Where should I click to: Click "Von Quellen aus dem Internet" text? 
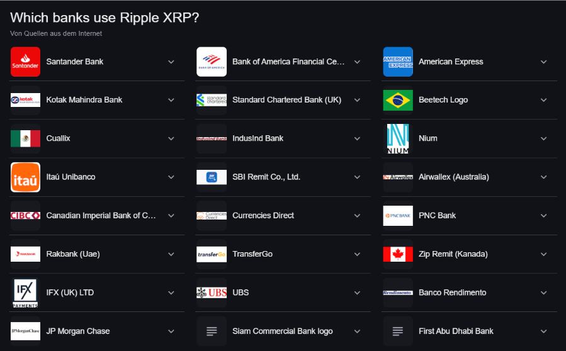pos(56,33)
